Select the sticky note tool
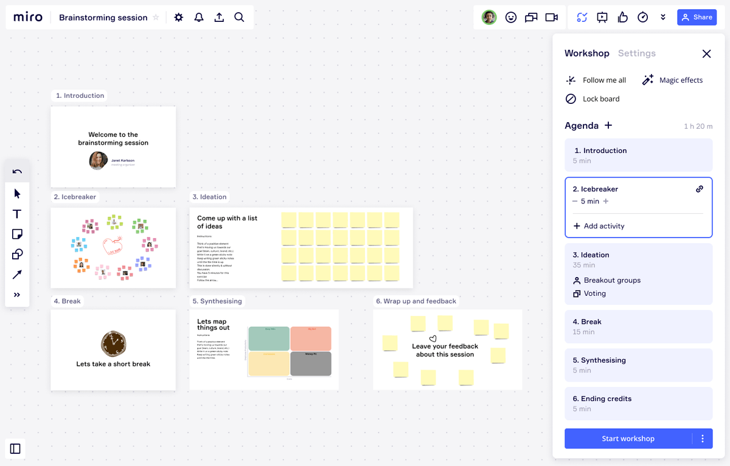 click(x=17, y=234)
